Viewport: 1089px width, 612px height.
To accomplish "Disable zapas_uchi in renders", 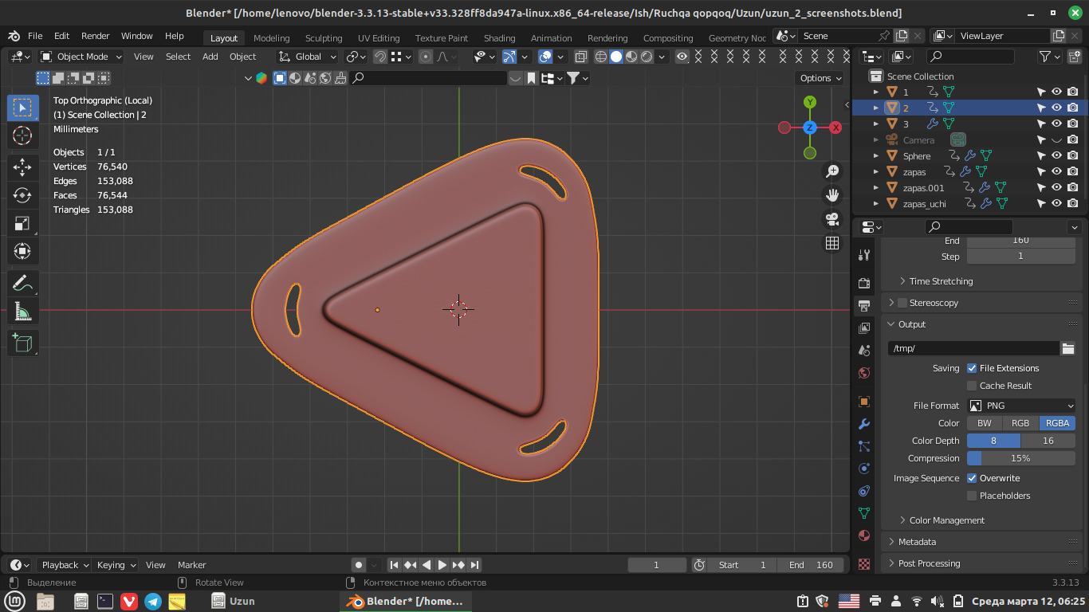I will point(1073,203).
